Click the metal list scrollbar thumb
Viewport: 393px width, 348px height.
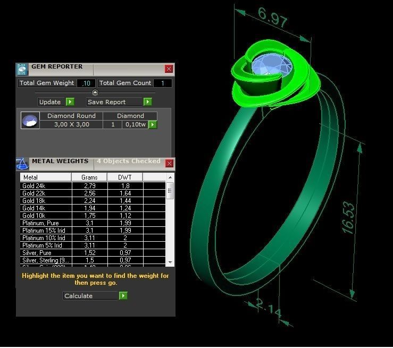170,191
